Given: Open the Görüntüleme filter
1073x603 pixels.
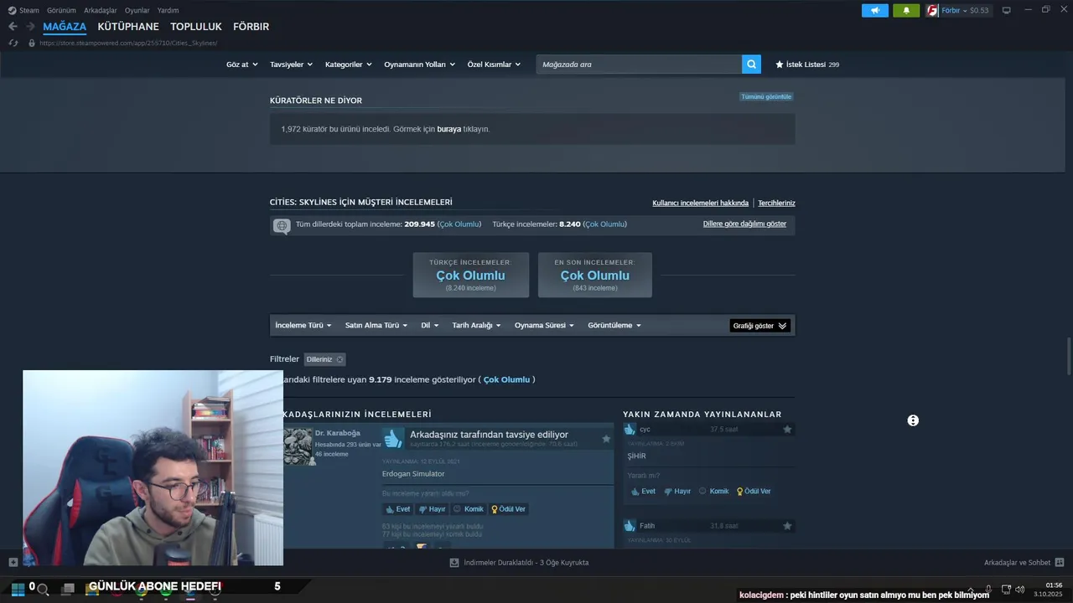Looking at the screenshot, I should click(x=614, y=325).
